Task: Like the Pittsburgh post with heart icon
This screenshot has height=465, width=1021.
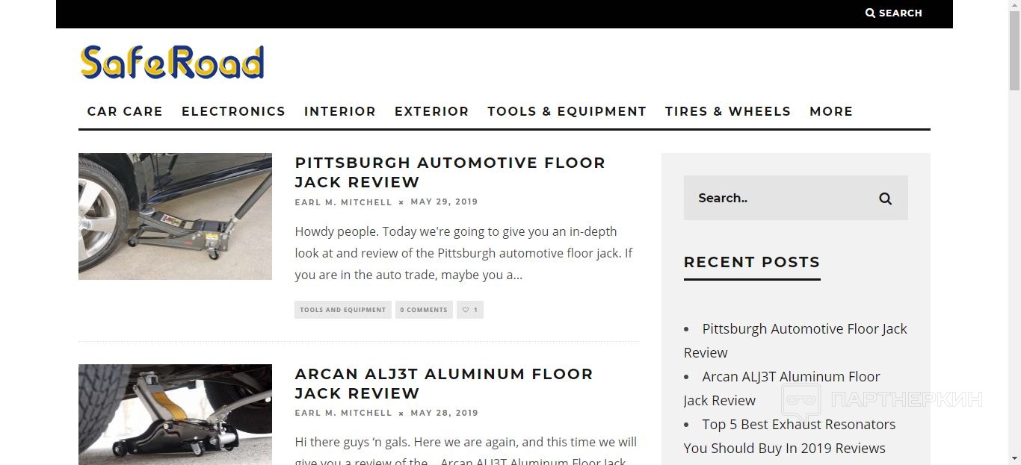Action: tap(470, 310)
